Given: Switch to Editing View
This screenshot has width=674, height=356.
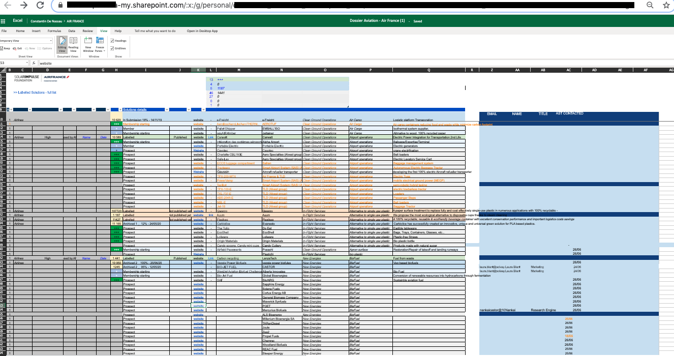Looking at the screenshot, I should tap(62, 45).
